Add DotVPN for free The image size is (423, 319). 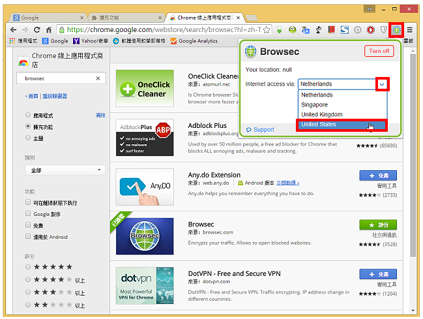pos(378,274)
